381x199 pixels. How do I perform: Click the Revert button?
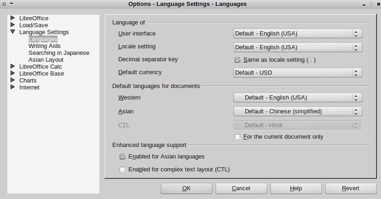(351, 188)
